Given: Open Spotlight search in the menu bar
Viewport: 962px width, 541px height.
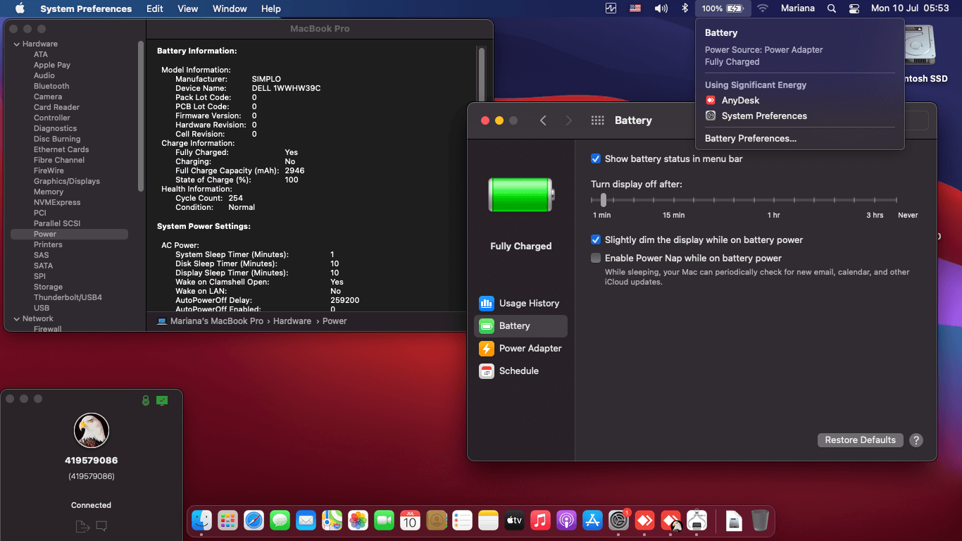Looking at the screenshot, I should (x=832, y=8).
